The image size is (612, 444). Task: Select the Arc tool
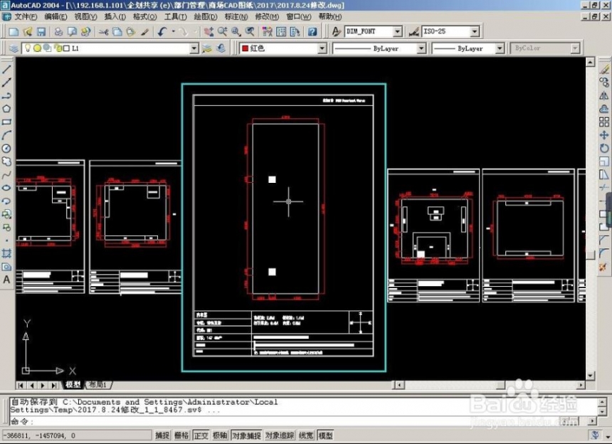pyautogui.click(x=6, y=135)
